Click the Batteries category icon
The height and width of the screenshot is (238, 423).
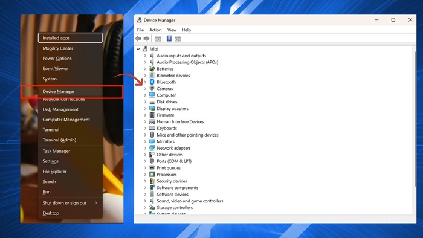152,69
